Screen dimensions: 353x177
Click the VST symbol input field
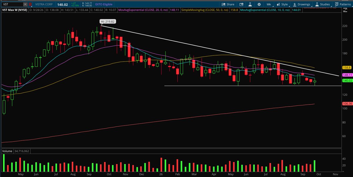pos(12,4)
